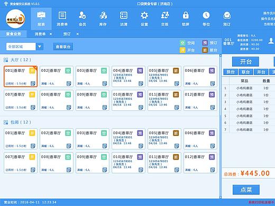Click the green 空闲 legend swatch
Viewport: 275px width, 206px height.
coord(182,43)
